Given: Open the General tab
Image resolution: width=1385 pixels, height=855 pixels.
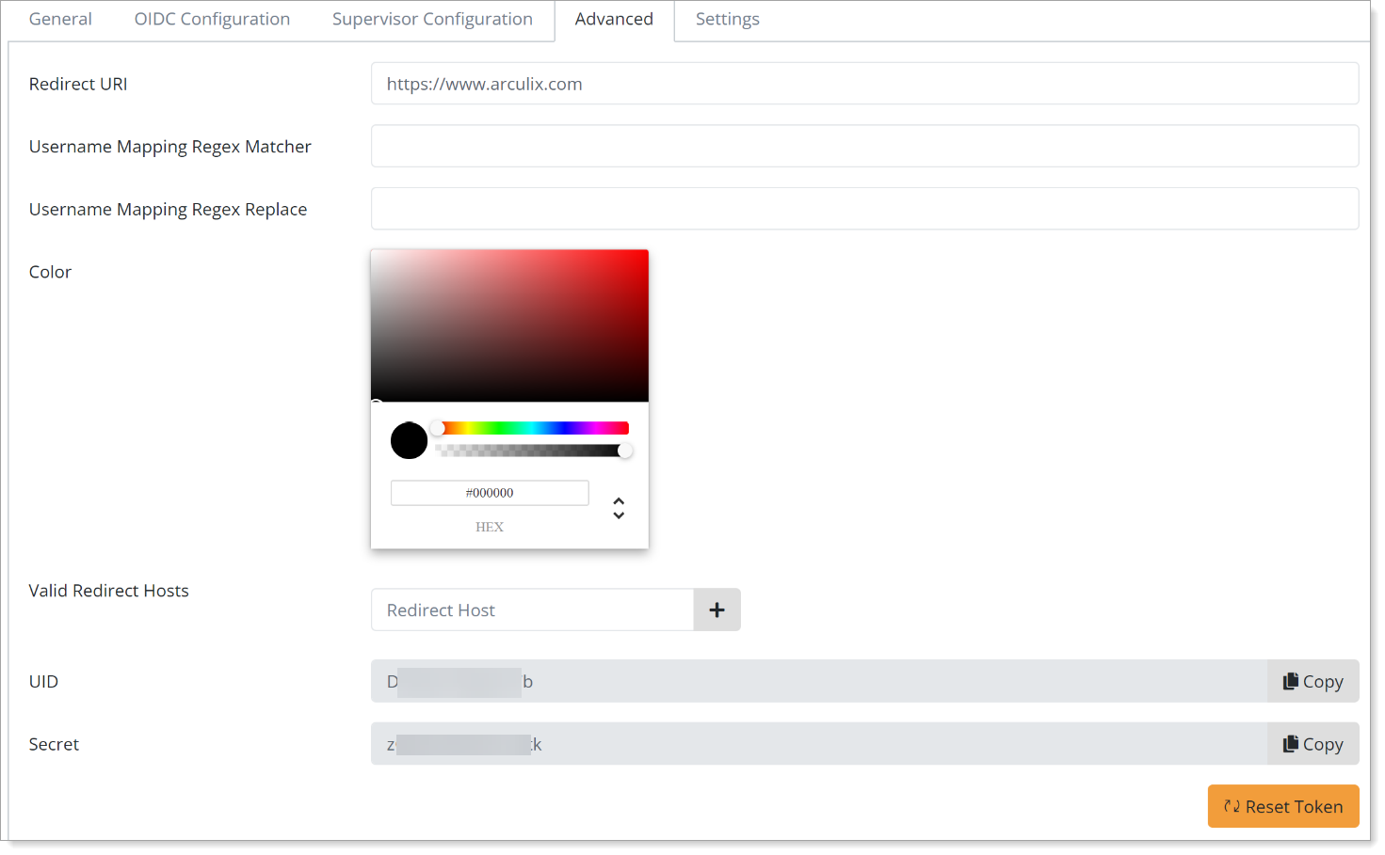Looking at the screenshot, I should pyautogui.click(x=60, y=20).
